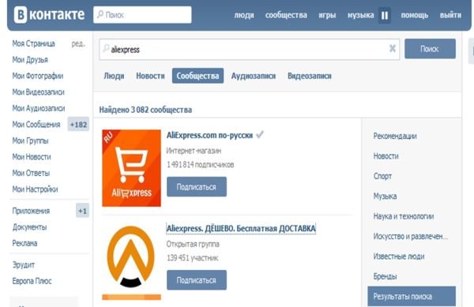The width and height of the screenshot is (474, 307).
Task: Open помощь in header menu
Action: pyautogui.click(x=415, y=15)
